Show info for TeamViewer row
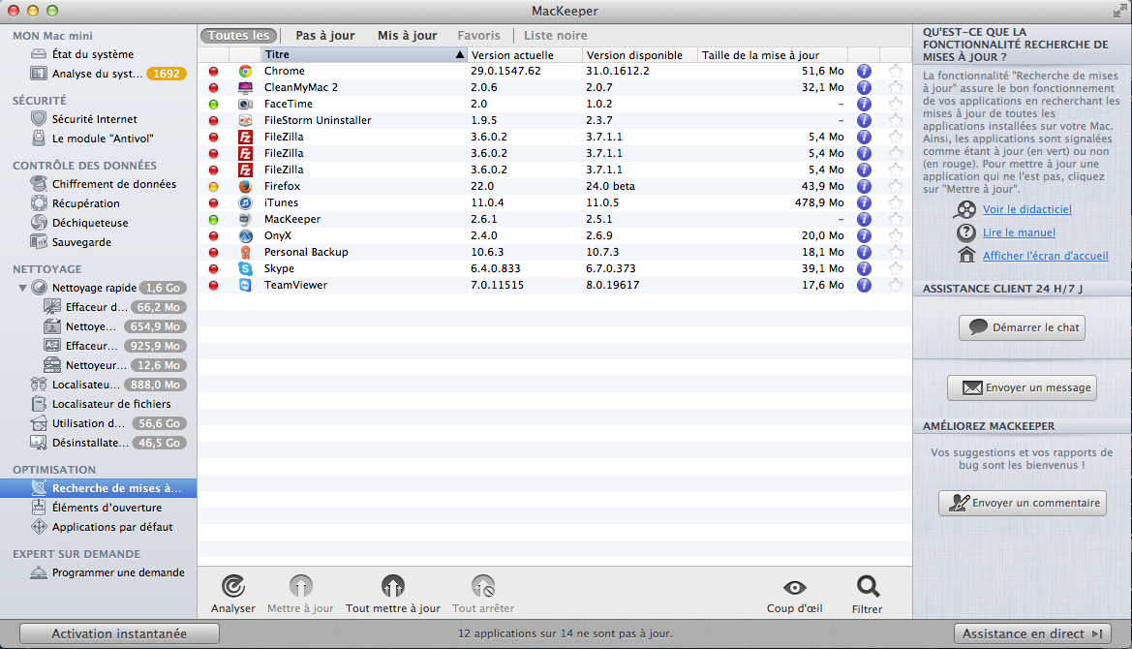 (x=864, y=285)
